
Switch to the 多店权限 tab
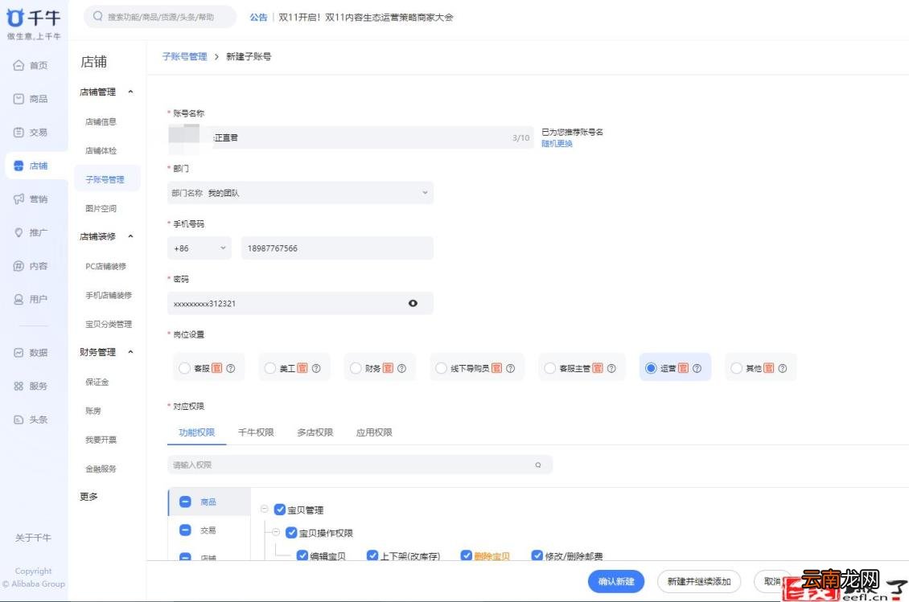click(315, 432)
